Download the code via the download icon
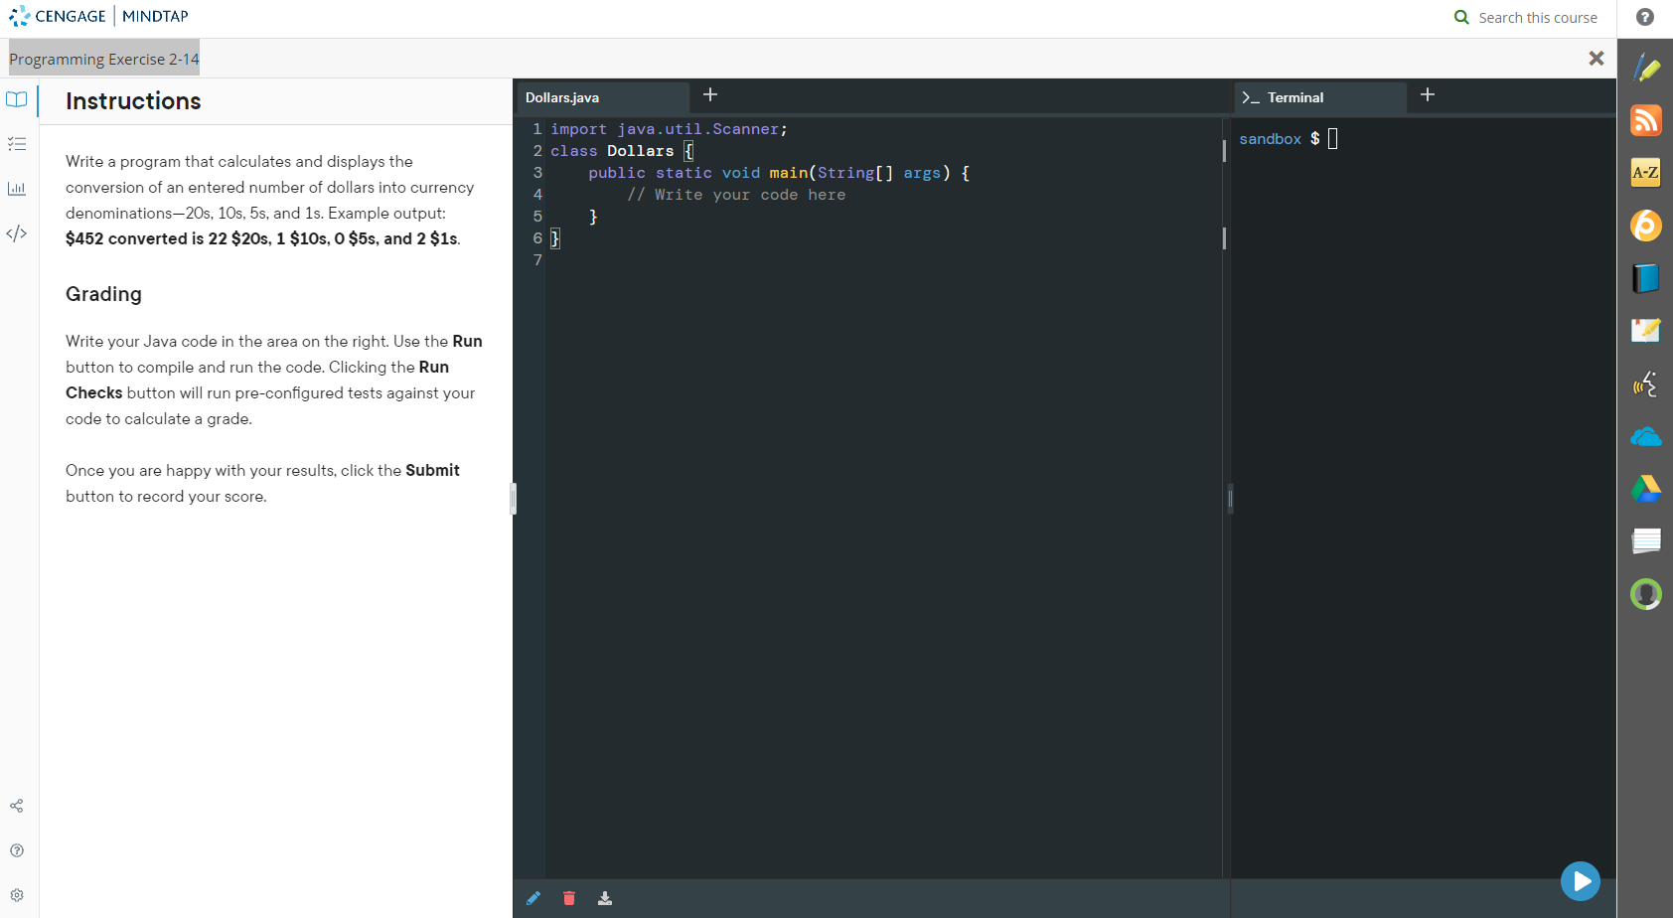Screen dimensions: 1673x918 click(605, 897)
